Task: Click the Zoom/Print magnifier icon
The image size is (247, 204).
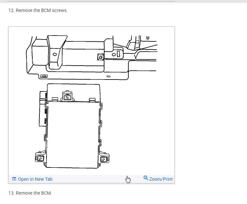Action: (146, 178)
